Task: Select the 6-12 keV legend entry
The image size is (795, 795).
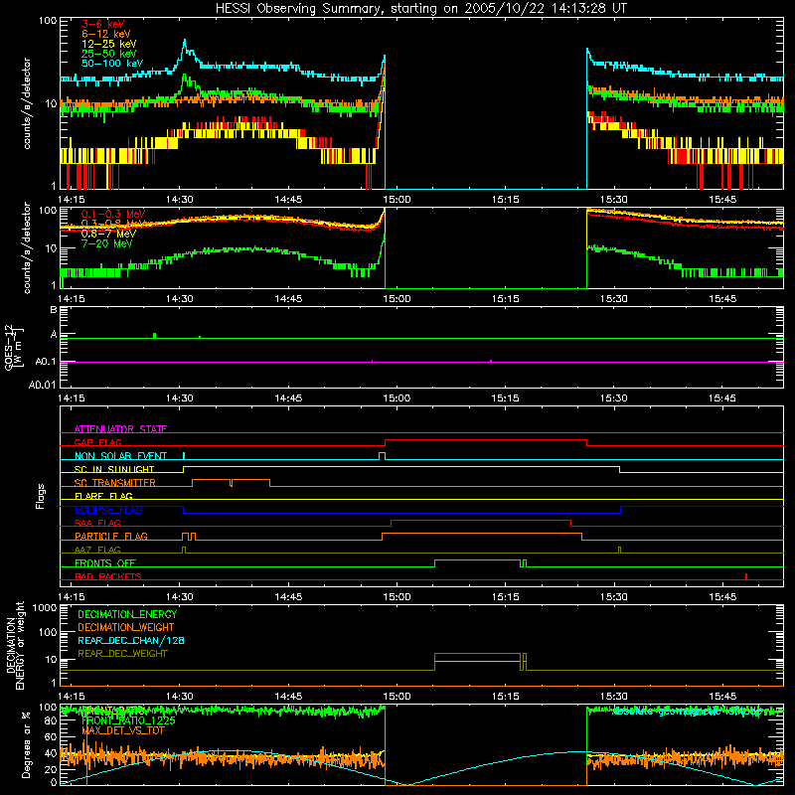Action: pyautogui.click(x=105, y=34)
